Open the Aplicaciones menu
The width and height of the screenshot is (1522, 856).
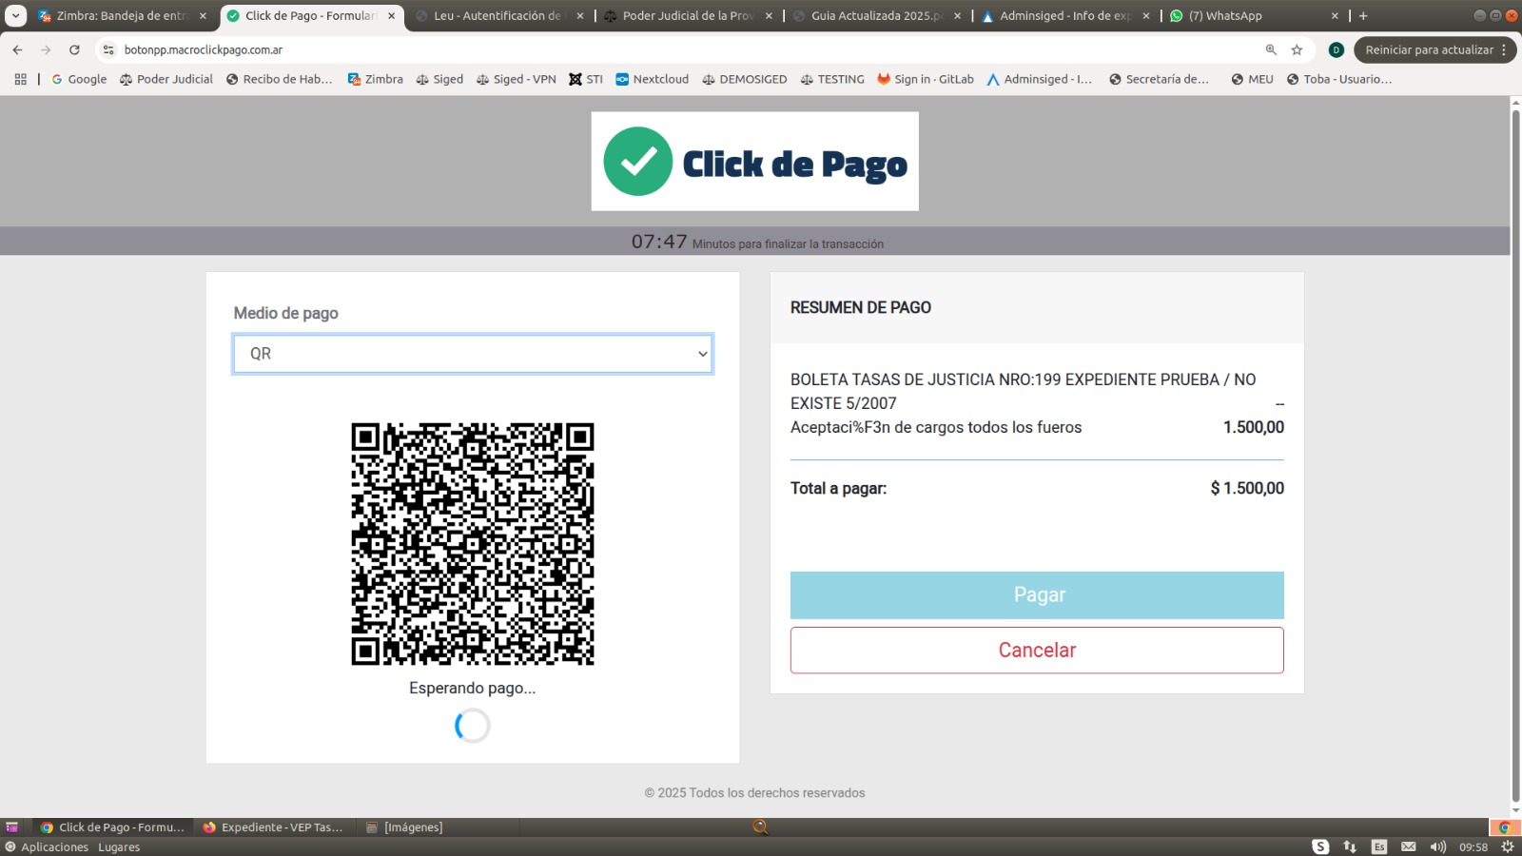(47, 847)
